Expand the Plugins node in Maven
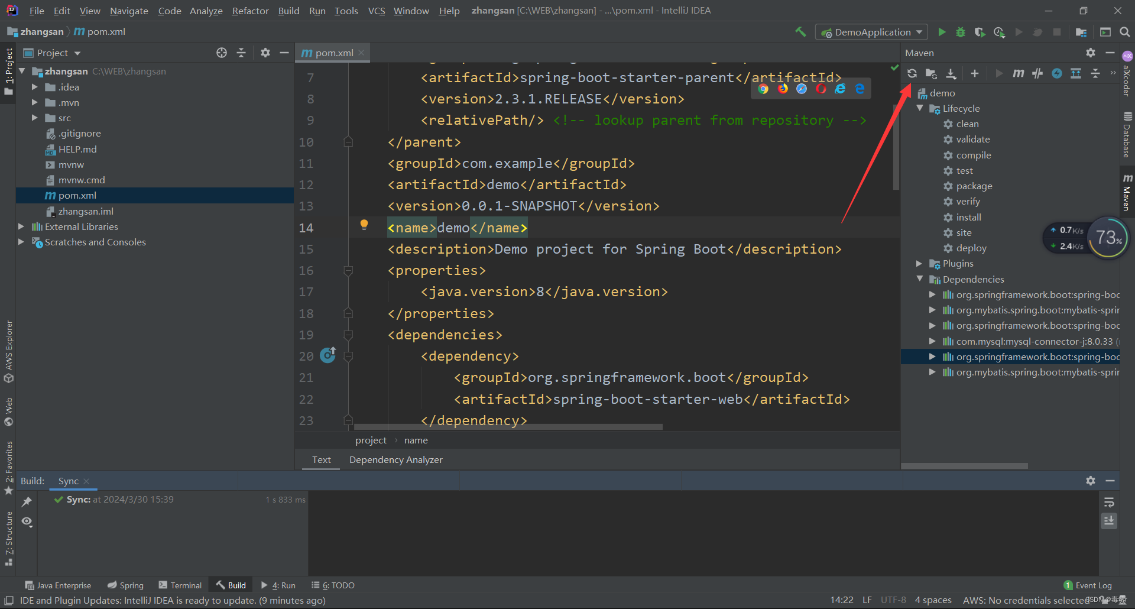This screenshot has width=1135, height=609. (919, 263)
